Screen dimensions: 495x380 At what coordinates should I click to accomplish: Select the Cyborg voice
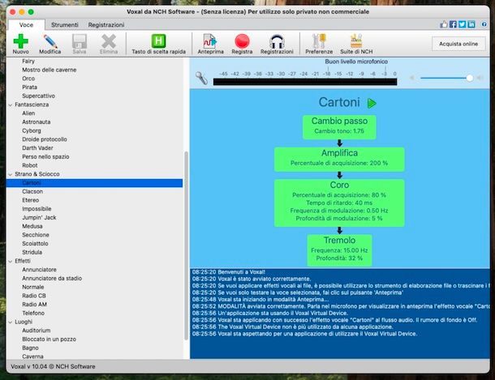(x=32, y=130)
